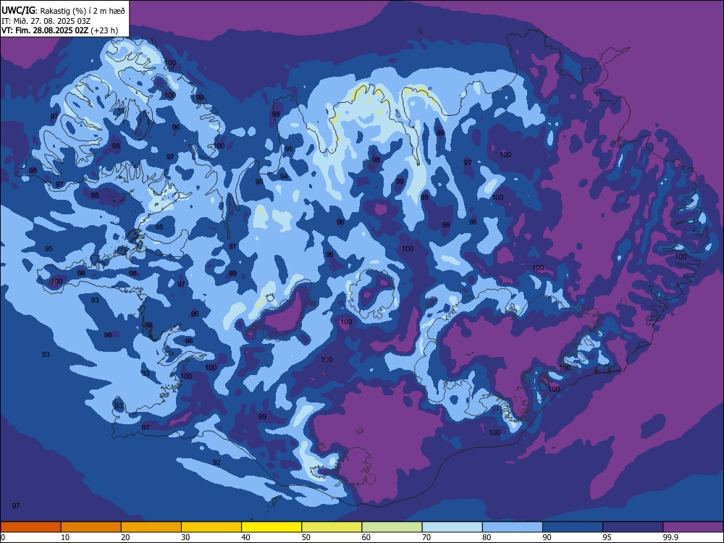Screen dimensions: 724x543
Task: Pick the amber 20–30 legend swatch
Action: click(151, 527)
